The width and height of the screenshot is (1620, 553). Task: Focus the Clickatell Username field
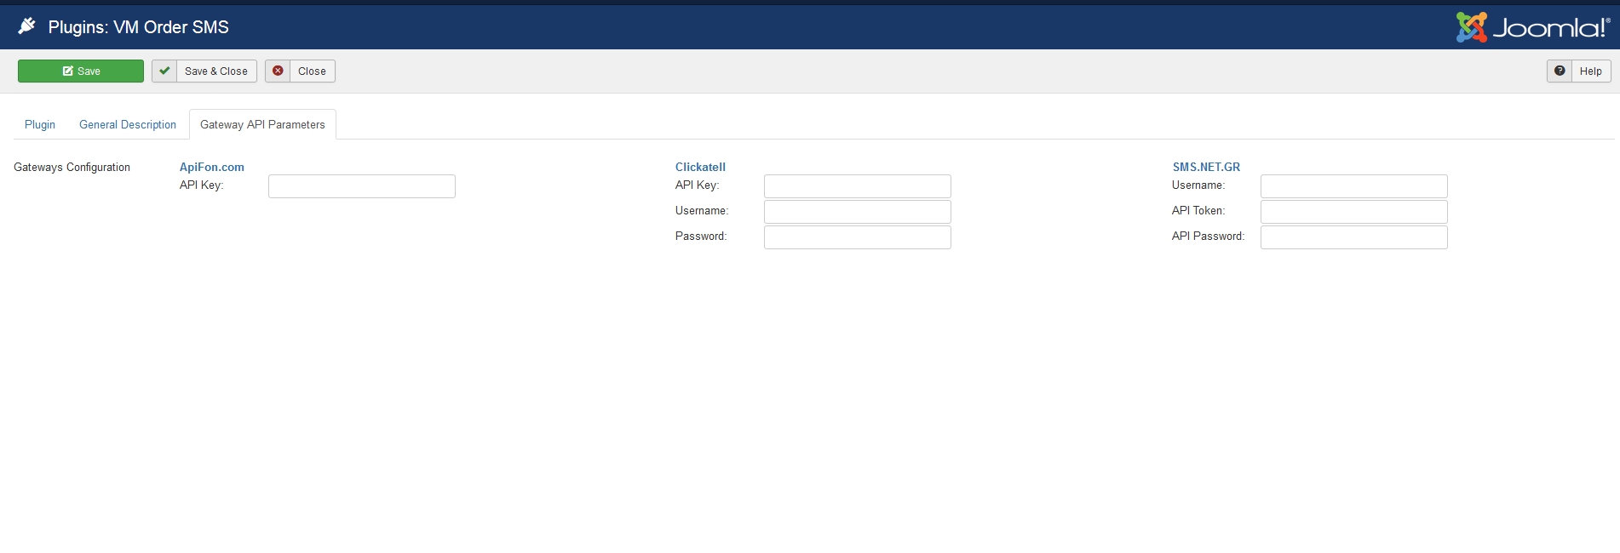[x=858, y=212]
